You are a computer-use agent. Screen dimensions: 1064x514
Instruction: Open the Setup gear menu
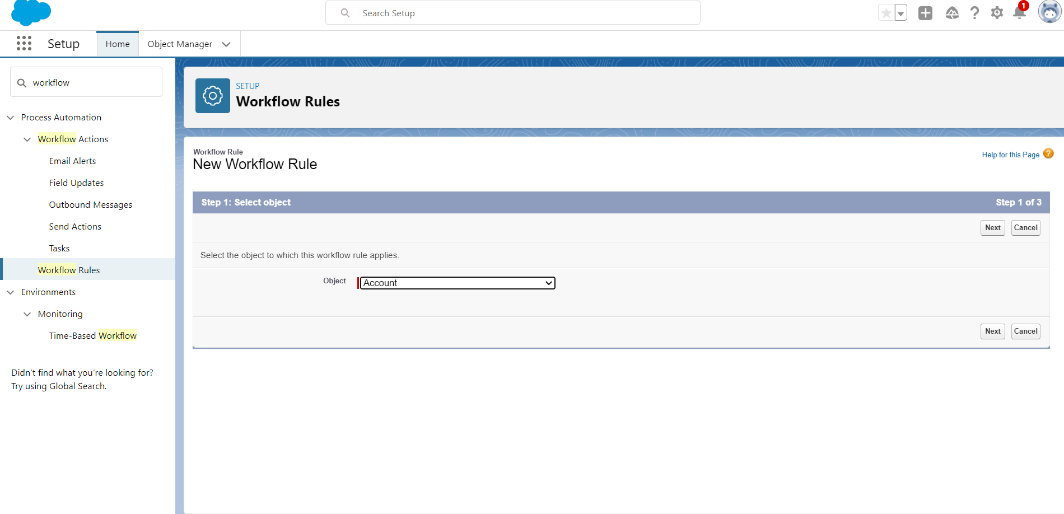pos(997,13)
